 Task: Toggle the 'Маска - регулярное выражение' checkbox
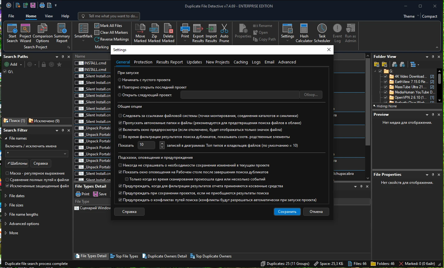(7, 173)
